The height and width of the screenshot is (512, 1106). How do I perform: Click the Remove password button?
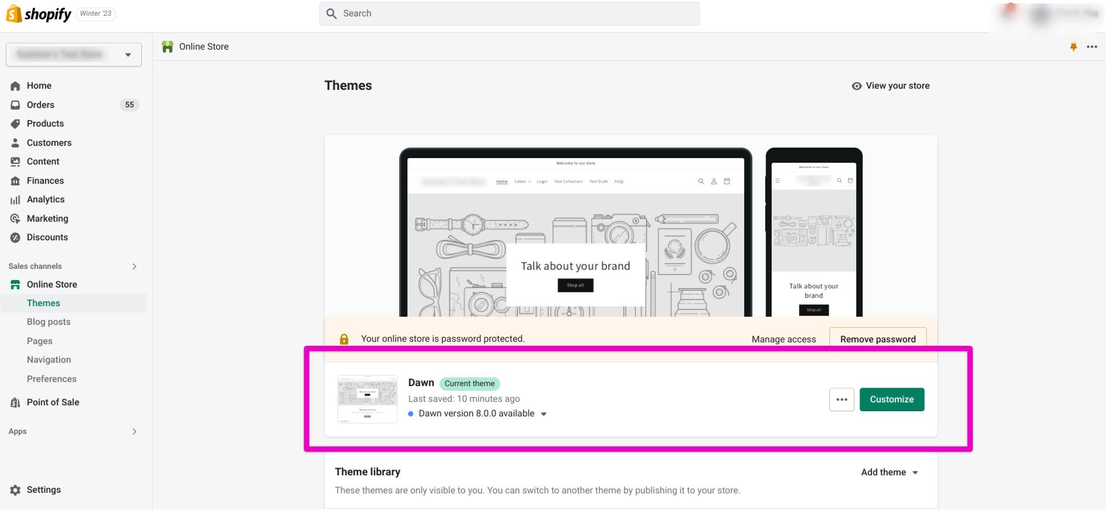click(878, 339)
